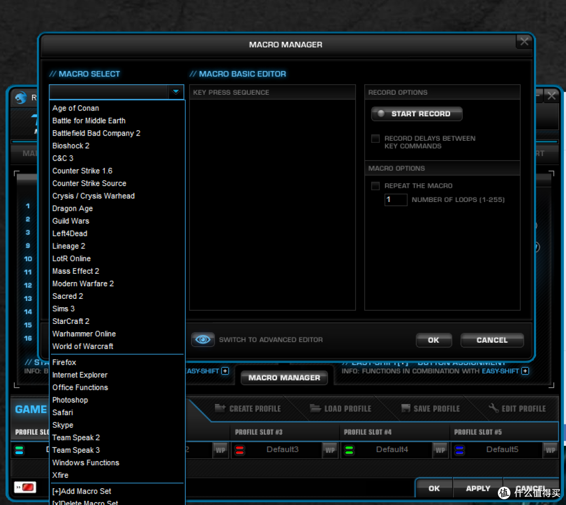The width and height of the screenshot is (566, 505).
Task: Select Left4Dead macro set
Action: 70,233
